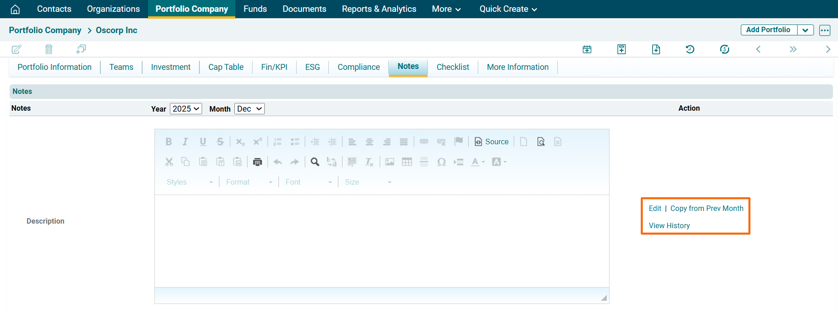Toggle Italic formatting in editor
The width and height of the screenshot is (838, 313).
pyautogui.click(x=185, y=142)
